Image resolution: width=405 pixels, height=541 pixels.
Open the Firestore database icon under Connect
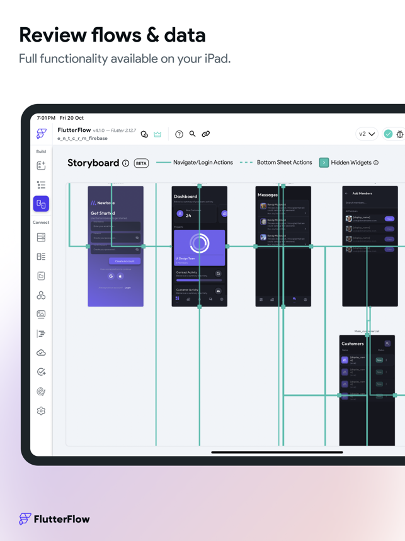pos(41,237)
